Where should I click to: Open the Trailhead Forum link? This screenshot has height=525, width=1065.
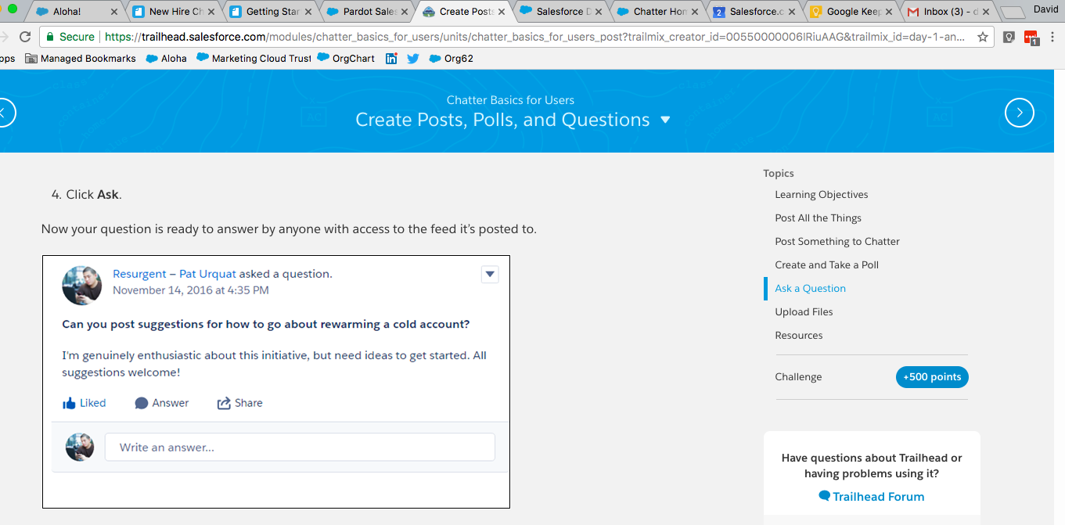point(878,497)
